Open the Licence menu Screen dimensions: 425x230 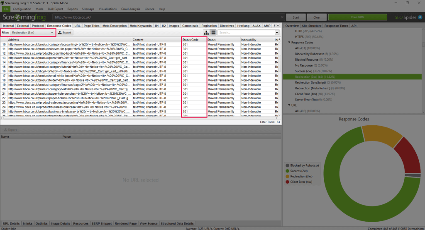click(149, 9)
